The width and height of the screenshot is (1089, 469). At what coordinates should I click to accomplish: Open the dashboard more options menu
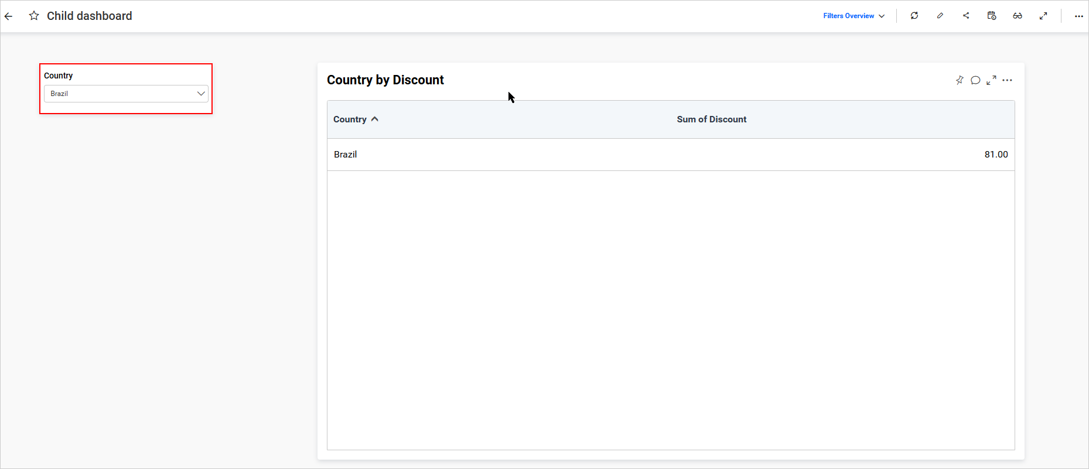[1078, 16]
